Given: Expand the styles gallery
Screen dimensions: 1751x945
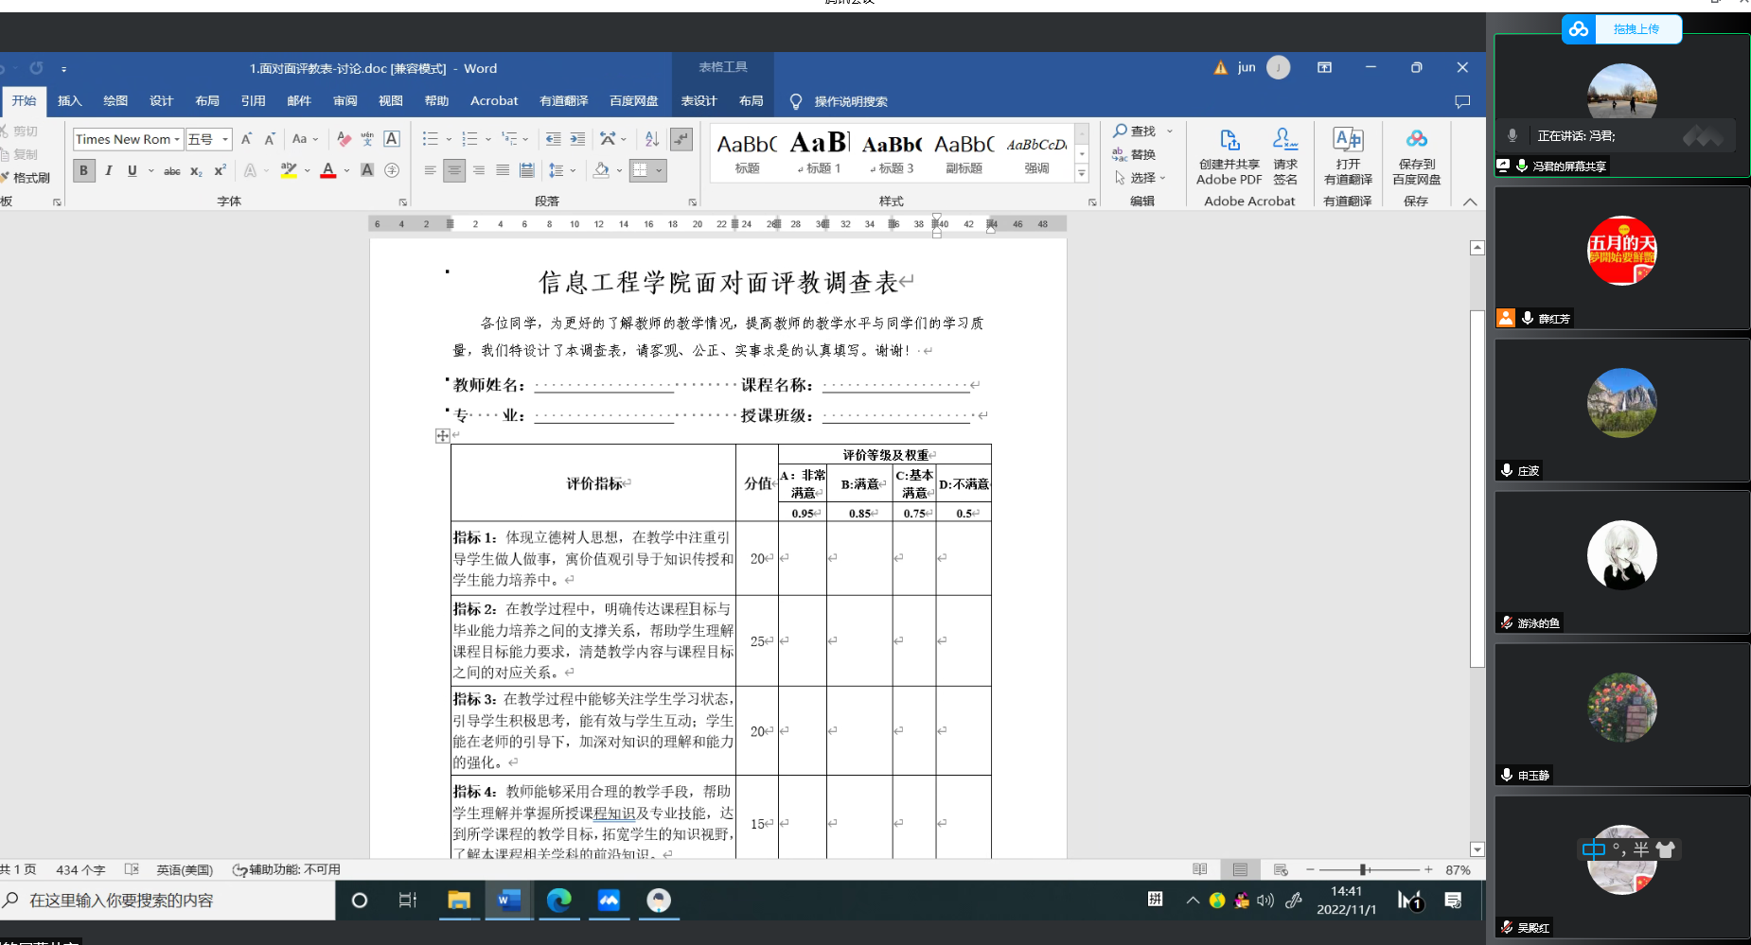Looking at the screenshot, I should click(x=1082, y=174).
